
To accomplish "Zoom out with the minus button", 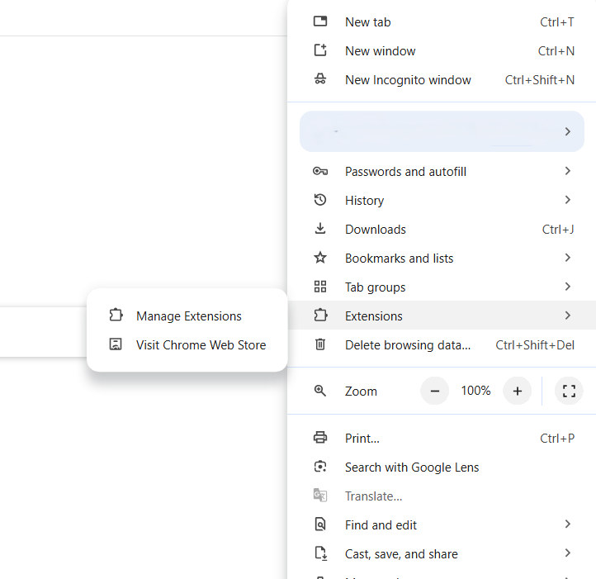I will 435,392.
